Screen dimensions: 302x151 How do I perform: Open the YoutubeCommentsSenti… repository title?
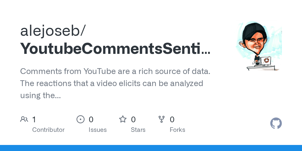(115, 49)
